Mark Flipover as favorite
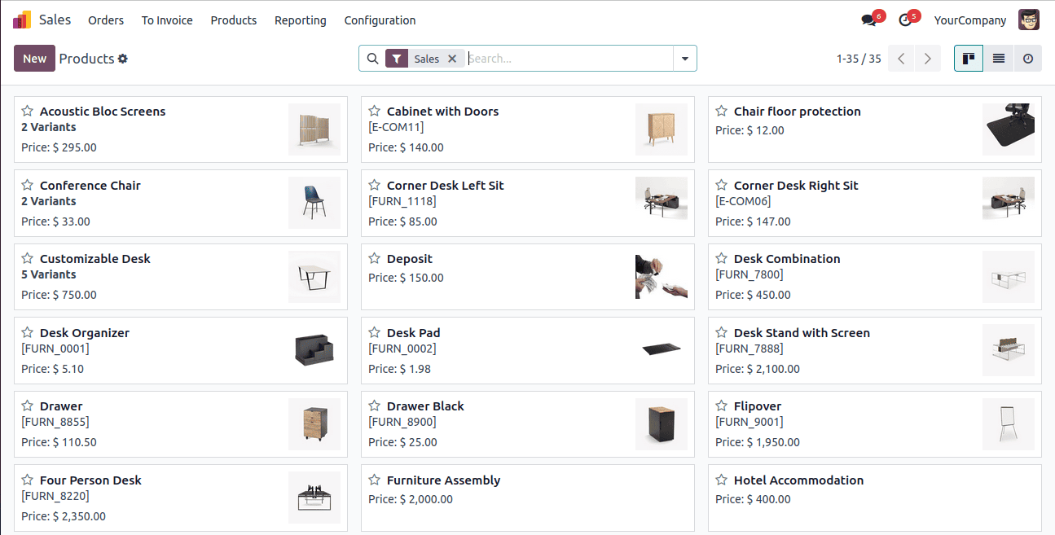 click(722, 406)
